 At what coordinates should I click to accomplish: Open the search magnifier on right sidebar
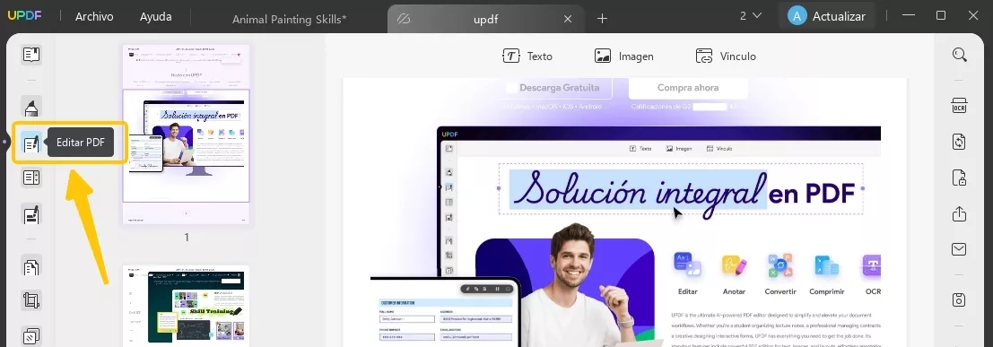click(x=960, y=55)
